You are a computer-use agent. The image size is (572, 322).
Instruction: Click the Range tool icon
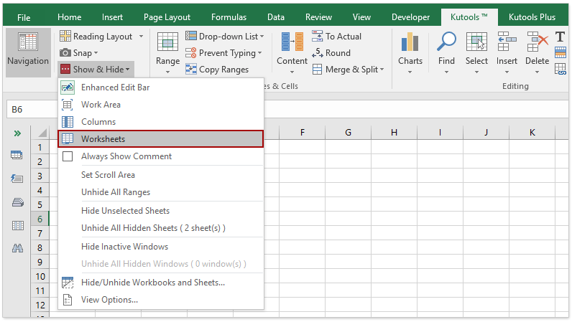point(167,42)
